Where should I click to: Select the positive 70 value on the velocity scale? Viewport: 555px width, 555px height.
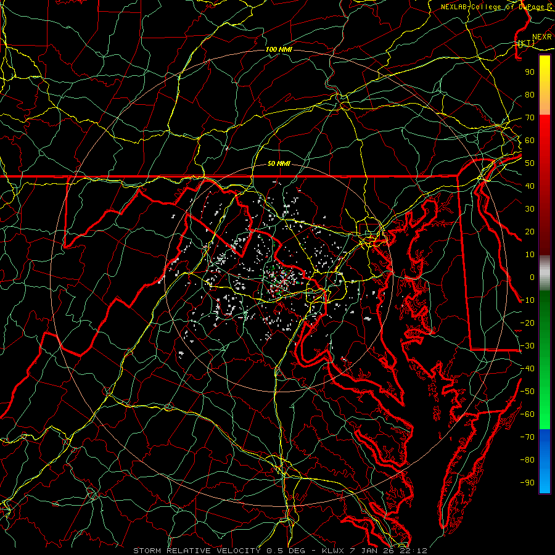coord(530,118)
